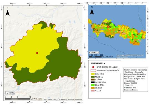The width and height of the screenshot is (149, 105).
Task: Click the pink VALLE legend swatch
Action: click(x=93, y=91)
